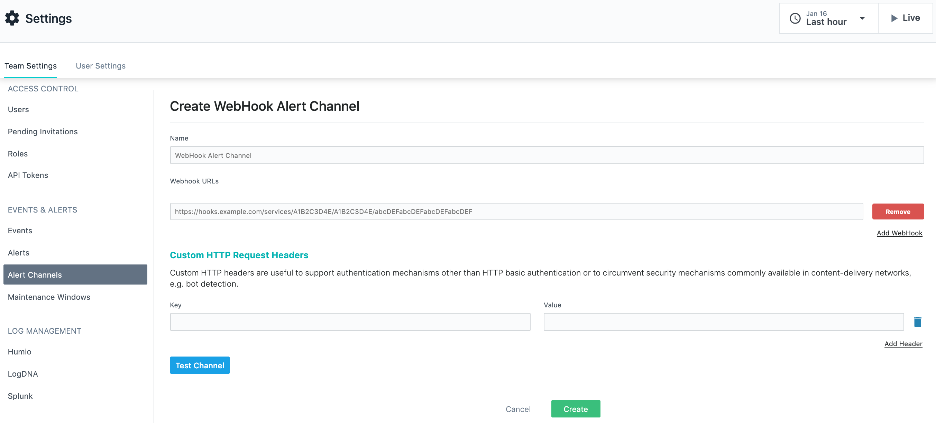This screenshot has height=423, width=936.
Task: Open Users in Access Control
Action: [18, 109]
